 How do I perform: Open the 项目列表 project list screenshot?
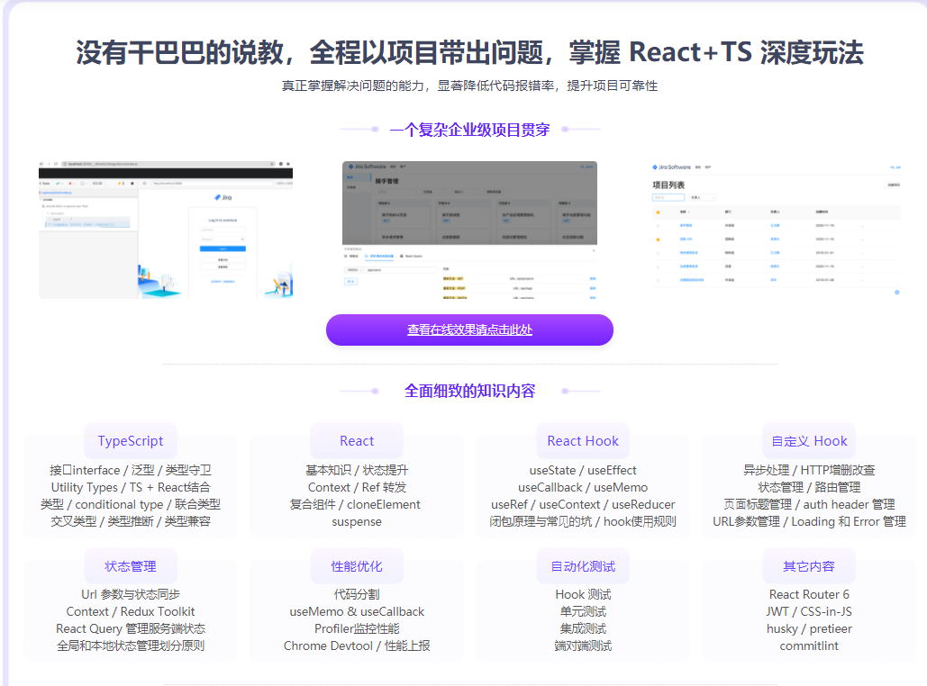coord(775,230)
